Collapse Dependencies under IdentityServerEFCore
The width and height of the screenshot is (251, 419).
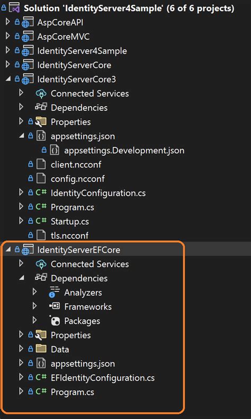pyautogui.click(x=21, y=278)
